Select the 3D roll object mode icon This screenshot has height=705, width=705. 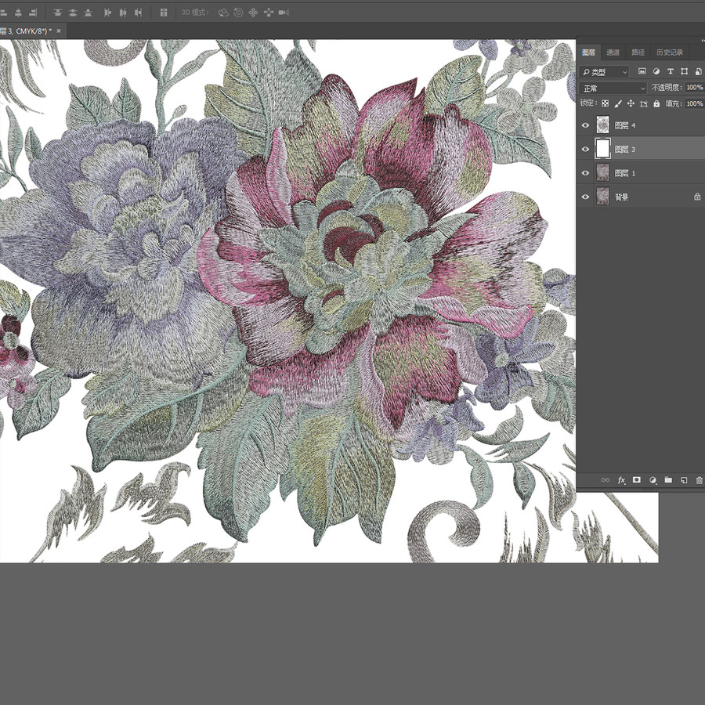[x=238, y=13]
